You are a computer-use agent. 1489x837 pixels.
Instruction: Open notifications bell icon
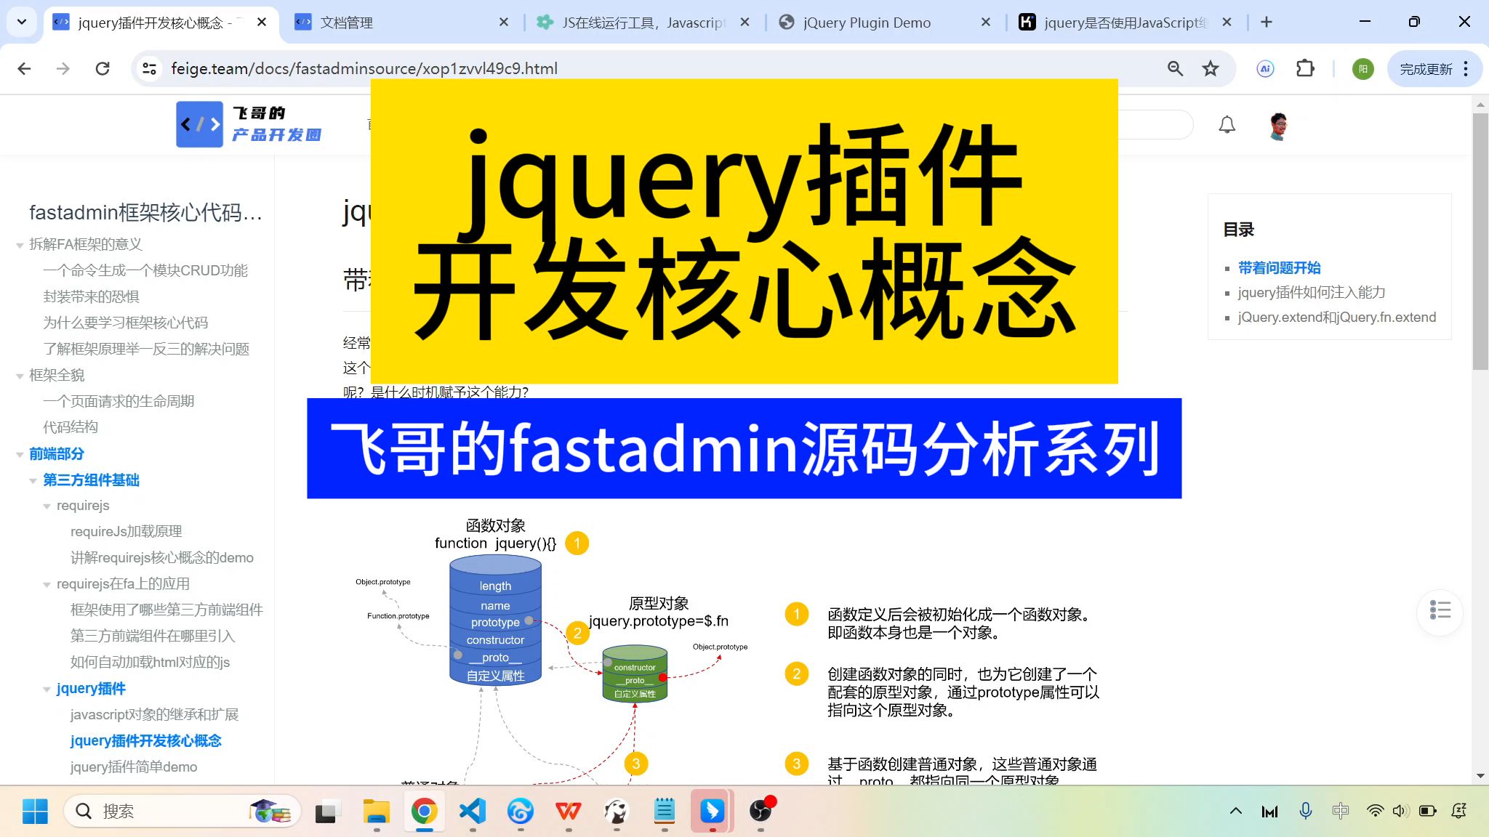pos(1227,125)
